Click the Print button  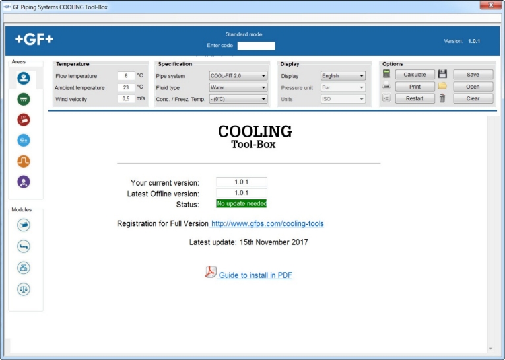click(x=415, y=87)
